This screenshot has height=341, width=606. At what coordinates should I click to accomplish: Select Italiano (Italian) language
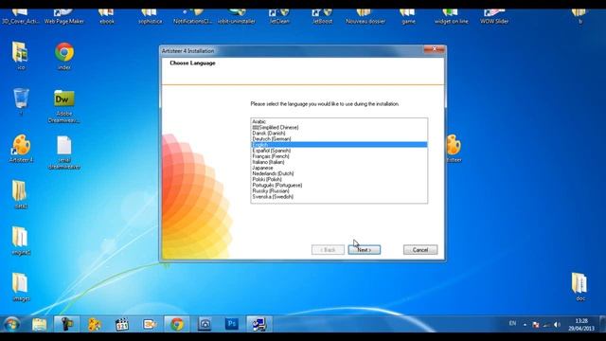click(x=339, y=162)
